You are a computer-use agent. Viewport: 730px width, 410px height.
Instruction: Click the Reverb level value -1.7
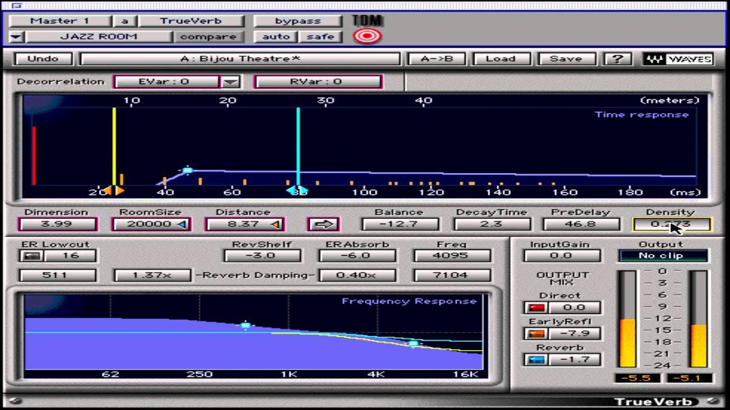pos(574,360)
